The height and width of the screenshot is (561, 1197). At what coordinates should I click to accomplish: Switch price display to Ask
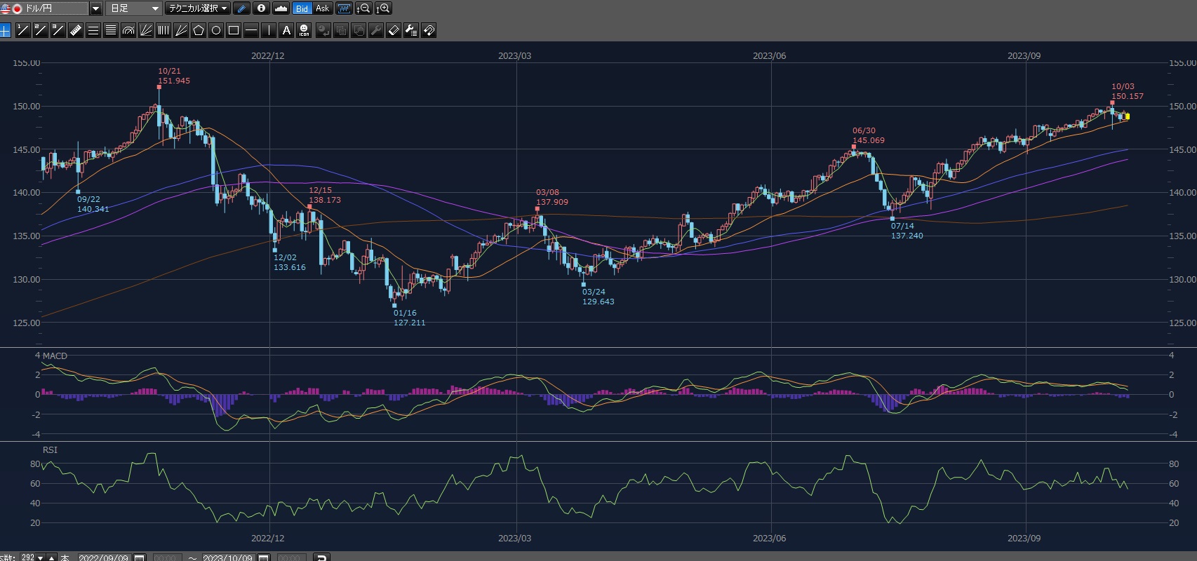[x=322, y=8]
